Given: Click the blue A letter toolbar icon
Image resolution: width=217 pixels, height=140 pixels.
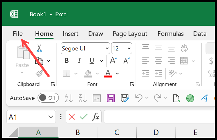Looking at the screenshot, I should tap(204, 98).
